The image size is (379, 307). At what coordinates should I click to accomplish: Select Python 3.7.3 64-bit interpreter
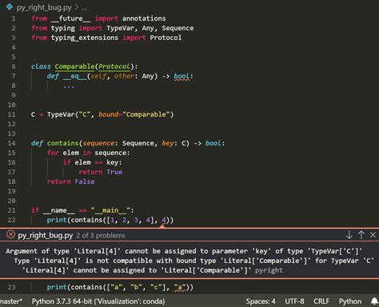click(x=98, y=301)
